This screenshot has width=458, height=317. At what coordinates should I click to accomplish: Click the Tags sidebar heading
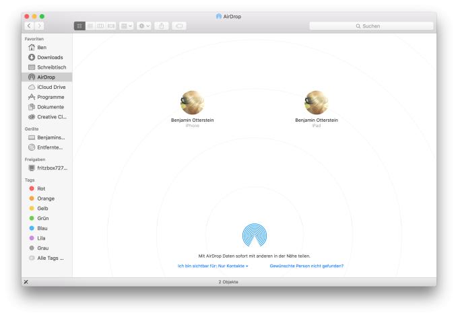[x=30, y=180]
